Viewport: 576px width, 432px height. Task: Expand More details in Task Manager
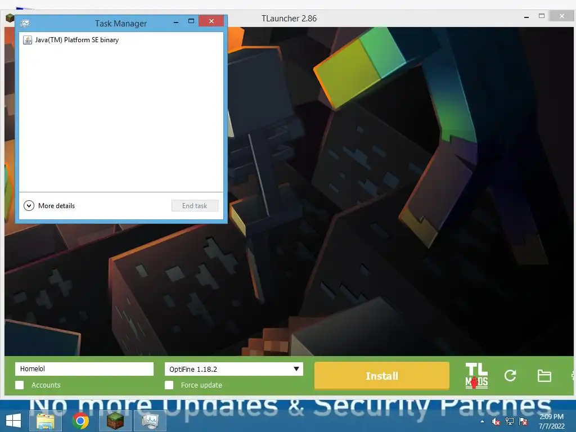(x=49, y=206)
